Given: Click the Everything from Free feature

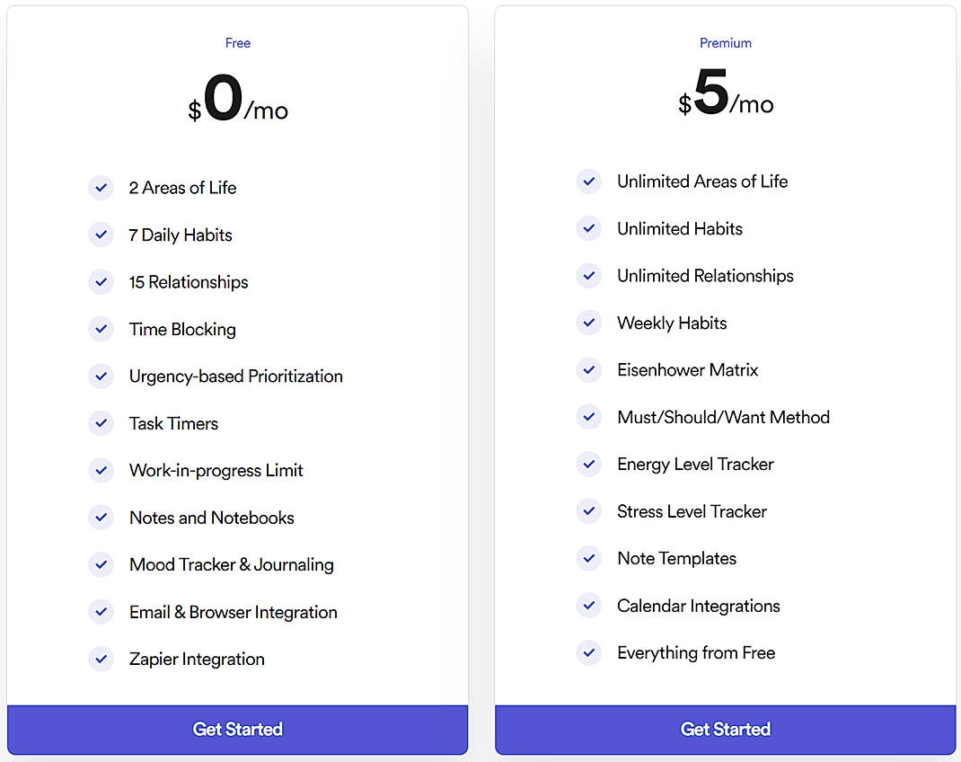Looking at the screenshot, I should (696, 652).
